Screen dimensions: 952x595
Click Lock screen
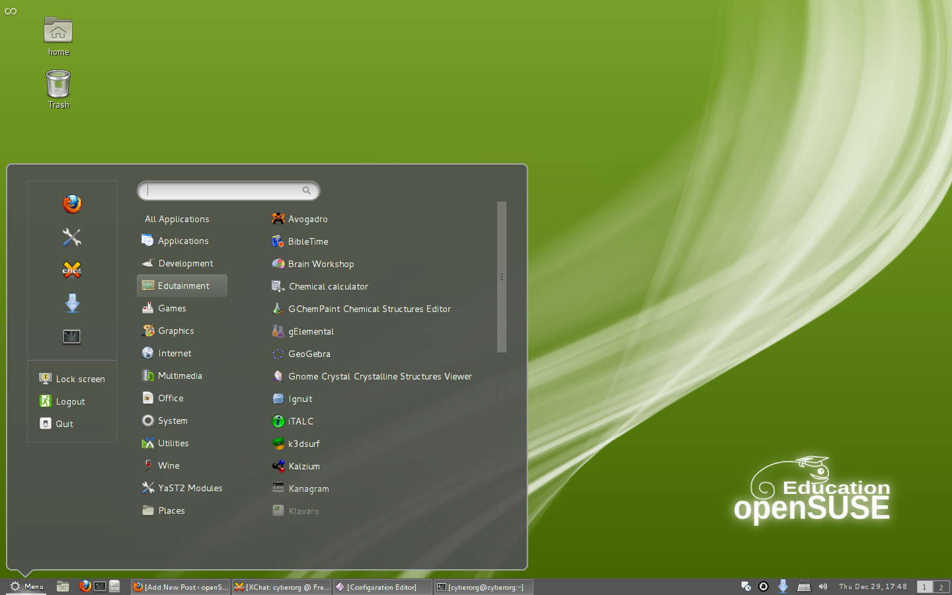pos(72,379)
